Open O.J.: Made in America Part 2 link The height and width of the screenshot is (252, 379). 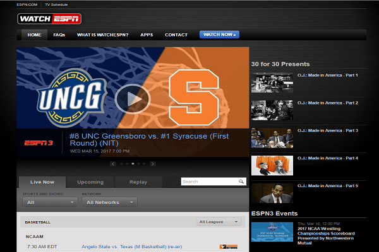coord(328,103)
